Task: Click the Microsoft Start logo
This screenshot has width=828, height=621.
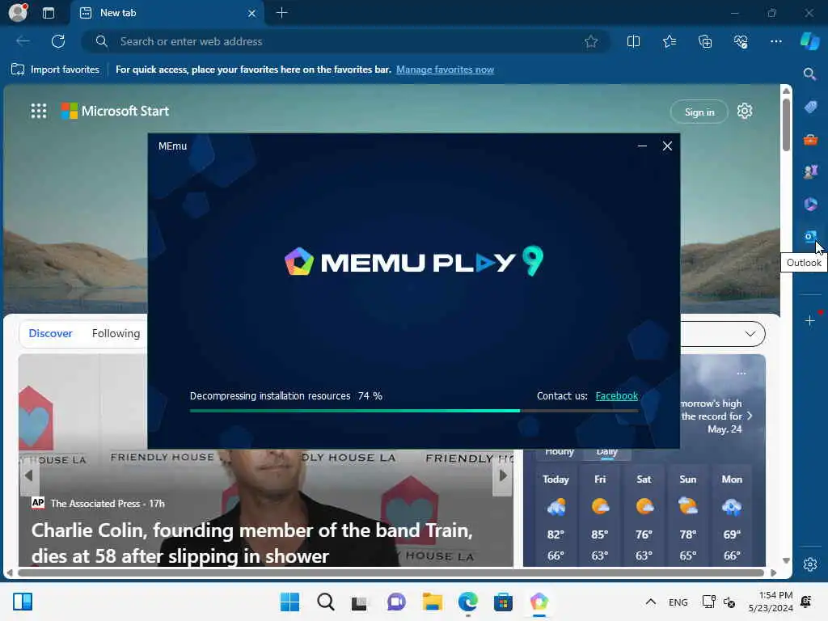Action: (x=115, y=111)
